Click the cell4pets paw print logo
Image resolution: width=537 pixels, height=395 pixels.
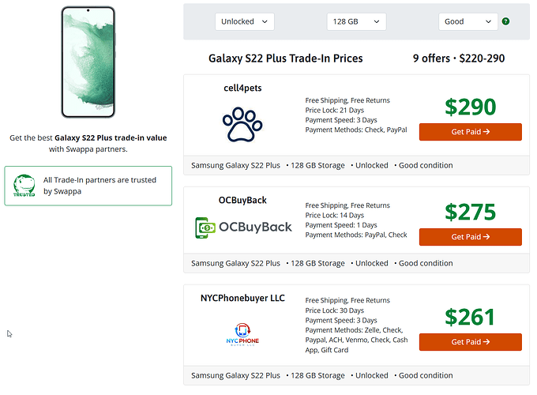pyautogui.click(x=242, y=125)
